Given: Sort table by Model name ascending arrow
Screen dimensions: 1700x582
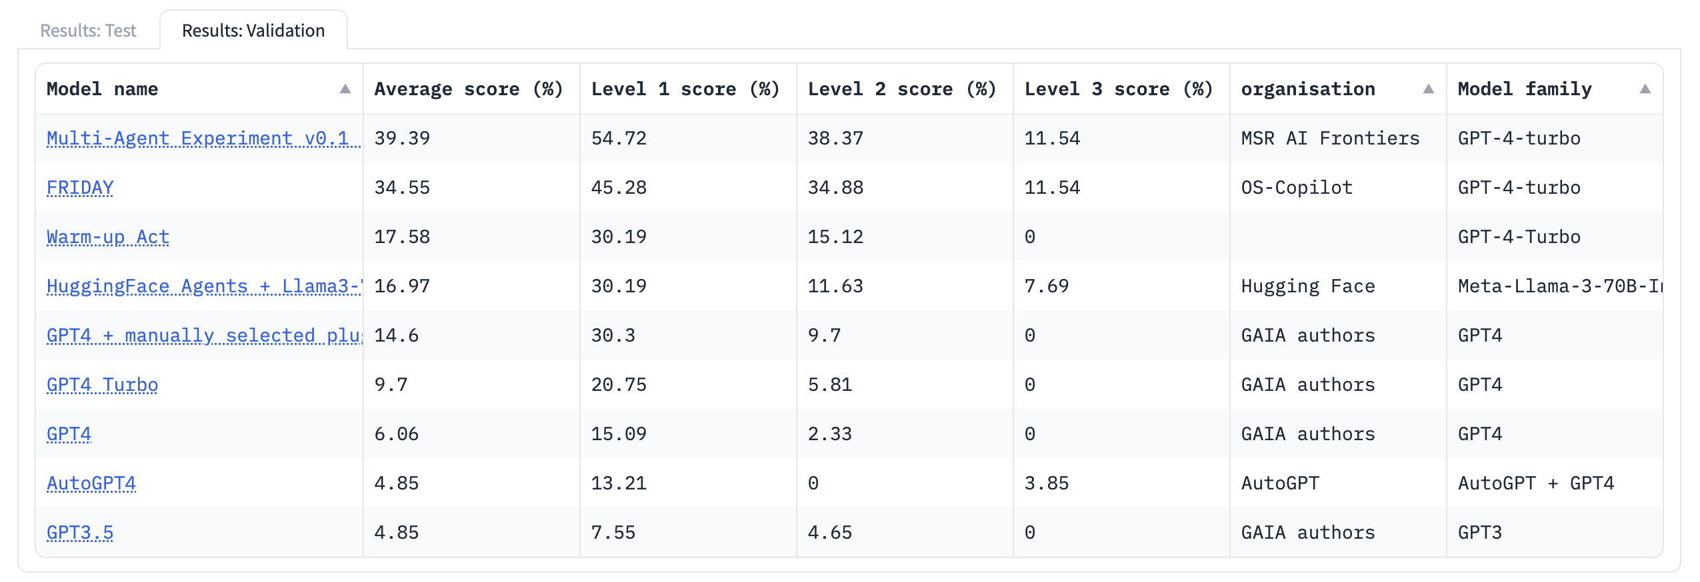Looking at the screenshot, I should tap(345, 88).
